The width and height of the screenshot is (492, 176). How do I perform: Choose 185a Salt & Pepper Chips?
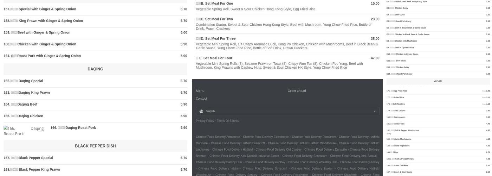438,159
